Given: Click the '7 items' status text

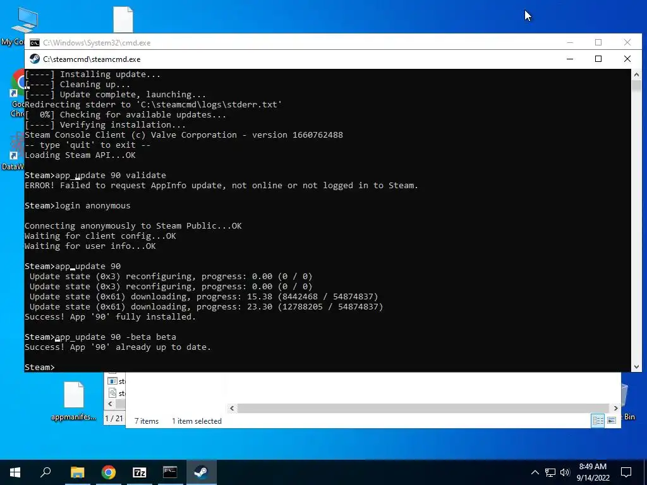Looking at the screenshot, I should [x=147, y=421].
